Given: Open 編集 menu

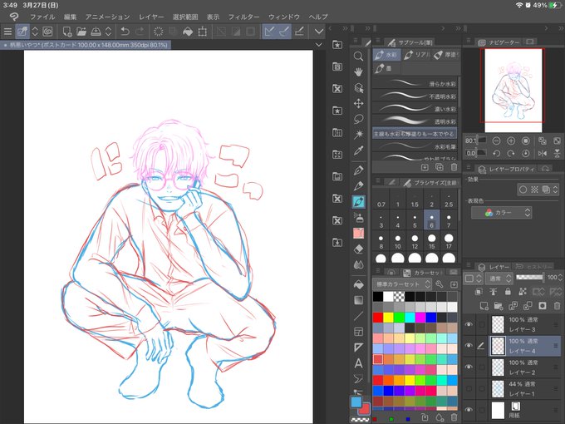Looking at the screenshot, I should [x=70, y=17].
